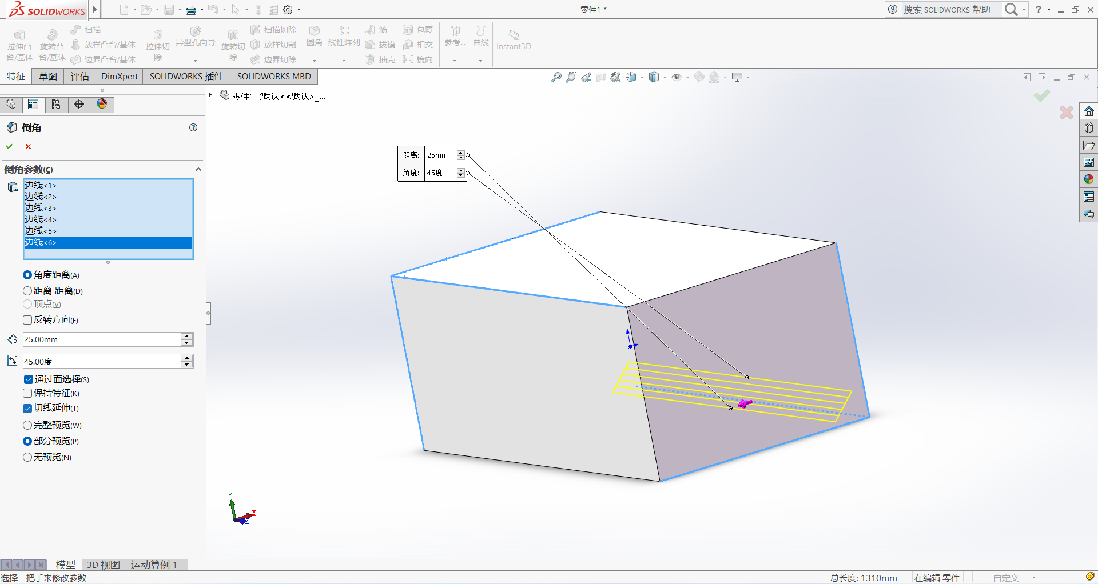This screenshot has height=584, width=1098.
Task: Click the Chamfer help question mark icon
Action: coord(193,127)
